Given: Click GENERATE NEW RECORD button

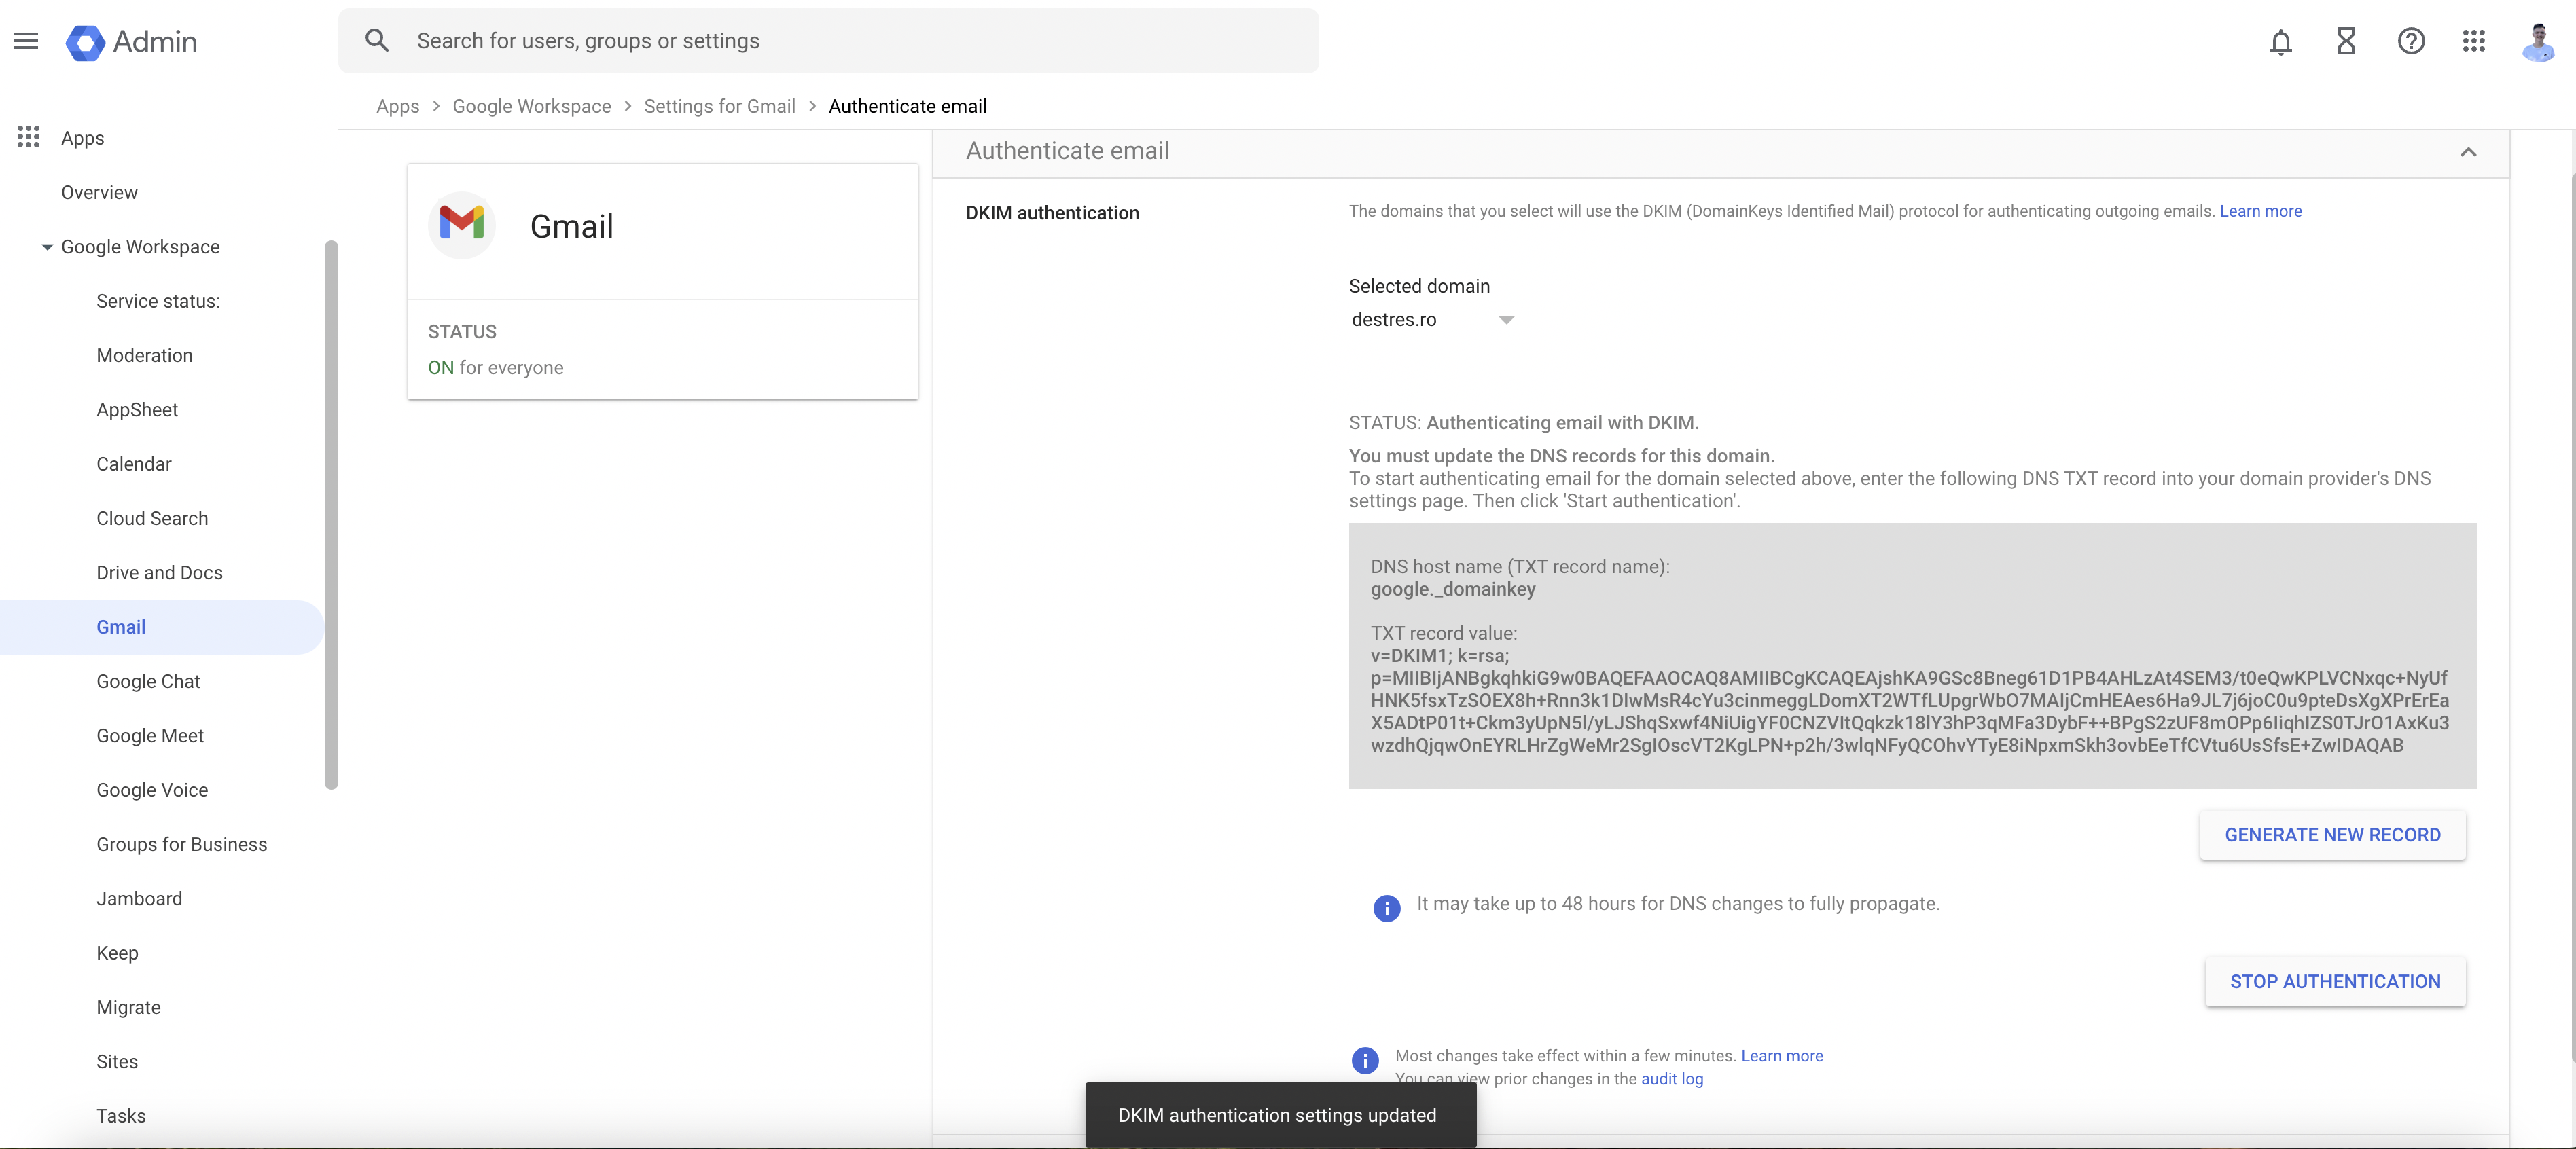Looking at the screenshot, I should 2332,835.
